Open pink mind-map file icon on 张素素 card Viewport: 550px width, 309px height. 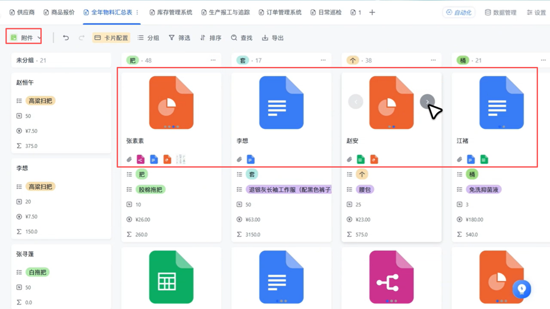[140, 159]
